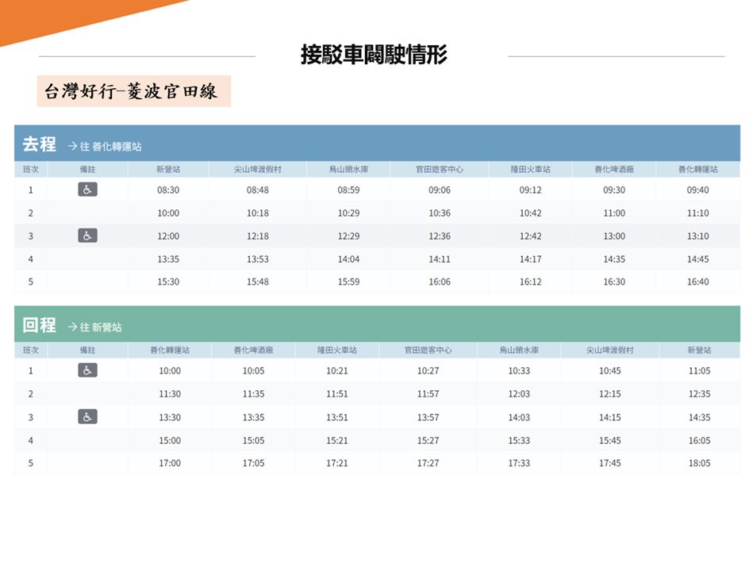753x563 pixels.
Task: Click the 班次 header in 回程 table
Action: coord(31,350)
